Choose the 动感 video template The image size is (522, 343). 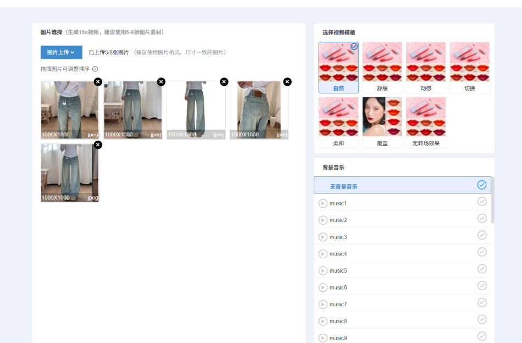pos(426,68)
